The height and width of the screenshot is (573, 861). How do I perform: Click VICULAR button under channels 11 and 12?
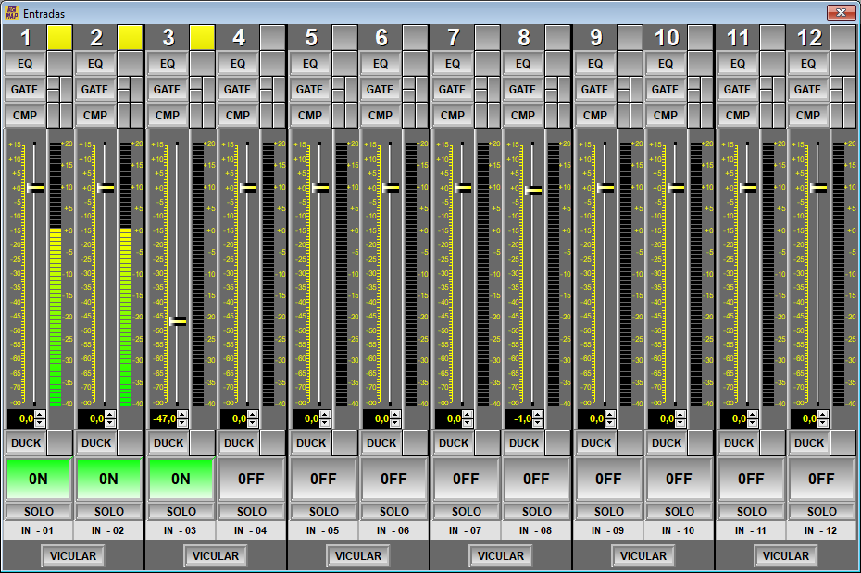pyautogui.click(x=785, y=556)
